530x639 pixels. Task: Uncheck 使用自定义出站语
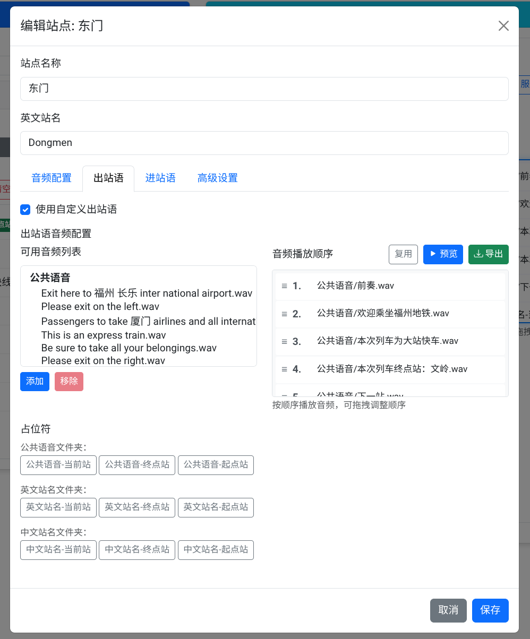[x=25, y=210]
